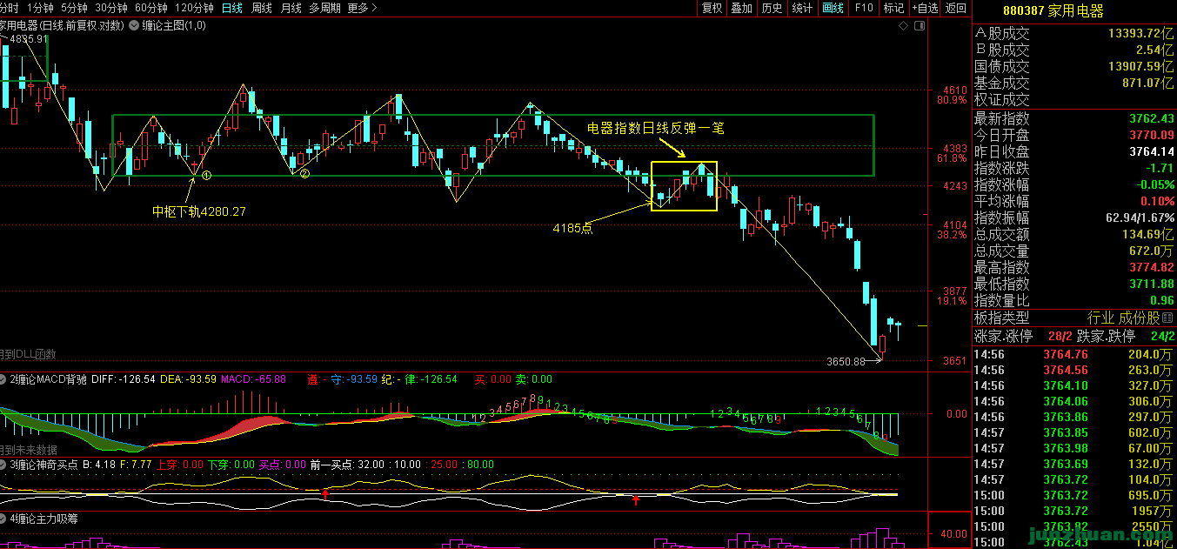The image size is (1177, 549).
Task: Switch to the 30分钟 period tab
Action: pos(110,8)
